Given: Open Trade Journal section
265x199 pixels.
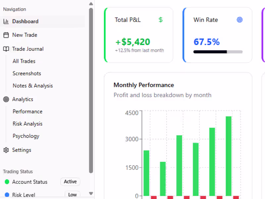Looking at the screenshot, I should tap(42, 49).
